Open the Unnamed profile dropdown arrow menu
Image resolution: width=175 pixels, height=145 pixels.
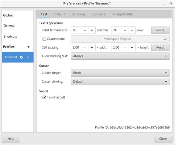pyautogui.click(x=28, y=57)
